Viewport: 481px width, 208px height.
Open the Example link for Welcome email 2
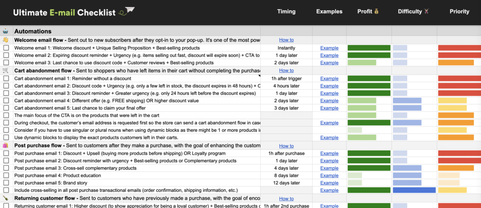click(x=329, y=55)
